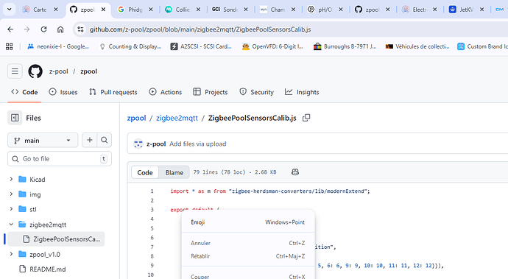508x279 pixels.
Task: Open the main branch selector dropdown
Action: 43,141
